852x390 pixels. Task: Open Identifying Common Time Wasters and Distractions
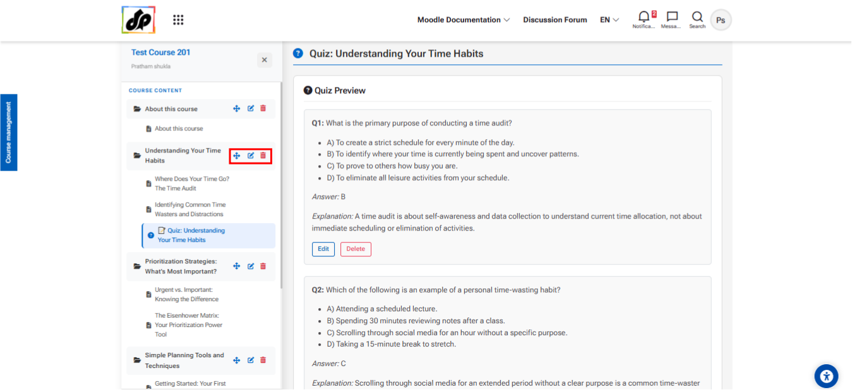(x=190, y=209)
